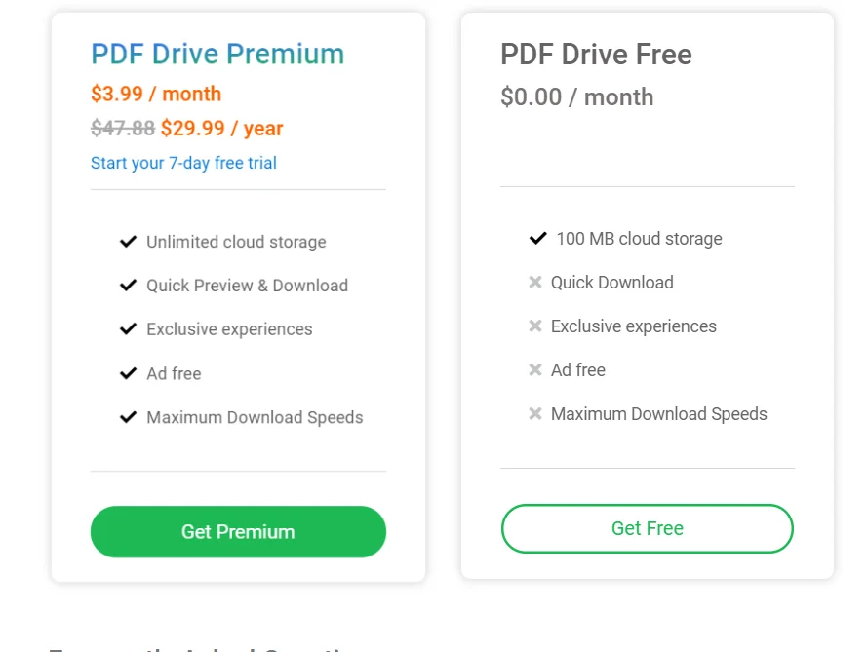Image resolution: width=867 pixels, height=652 pixels.
Task: Click the X icon beside Free Exclusive experiences
Action: point(535,326)
